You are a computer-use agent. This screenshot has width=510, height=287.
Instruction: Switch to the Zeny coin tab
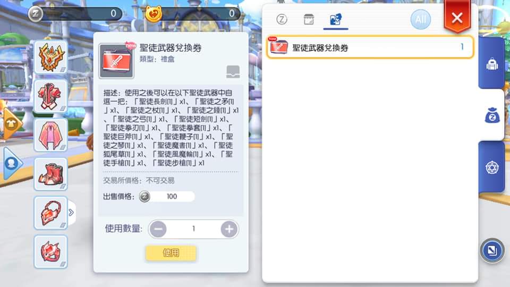tap(282, 20)
